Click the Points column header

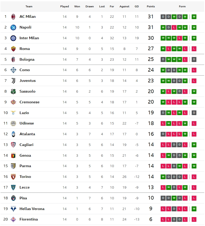coord(151,7)
